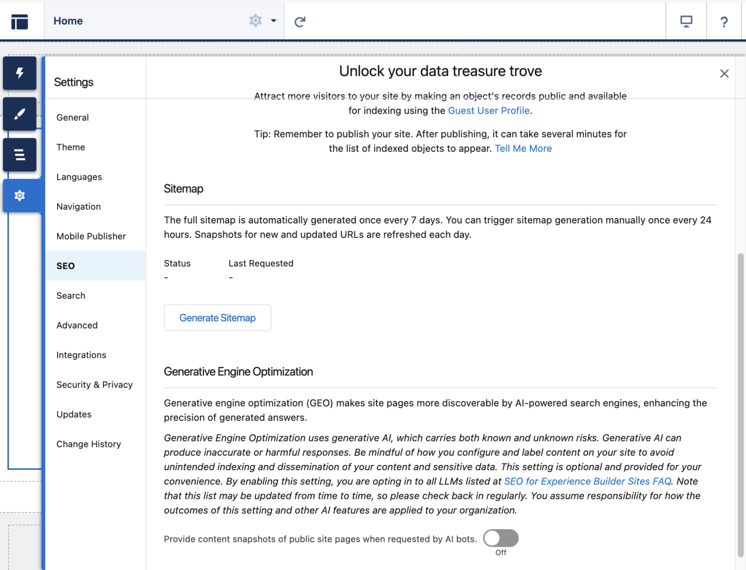The width and height of the screenshot is (746, 570).
Task: Open Preview using the monitor icon
Action: 685,20
